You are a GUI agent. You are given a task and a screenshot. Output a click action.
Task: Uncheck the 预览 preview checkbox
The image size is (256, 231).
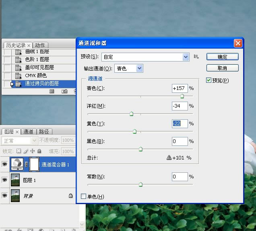(209, 80)
